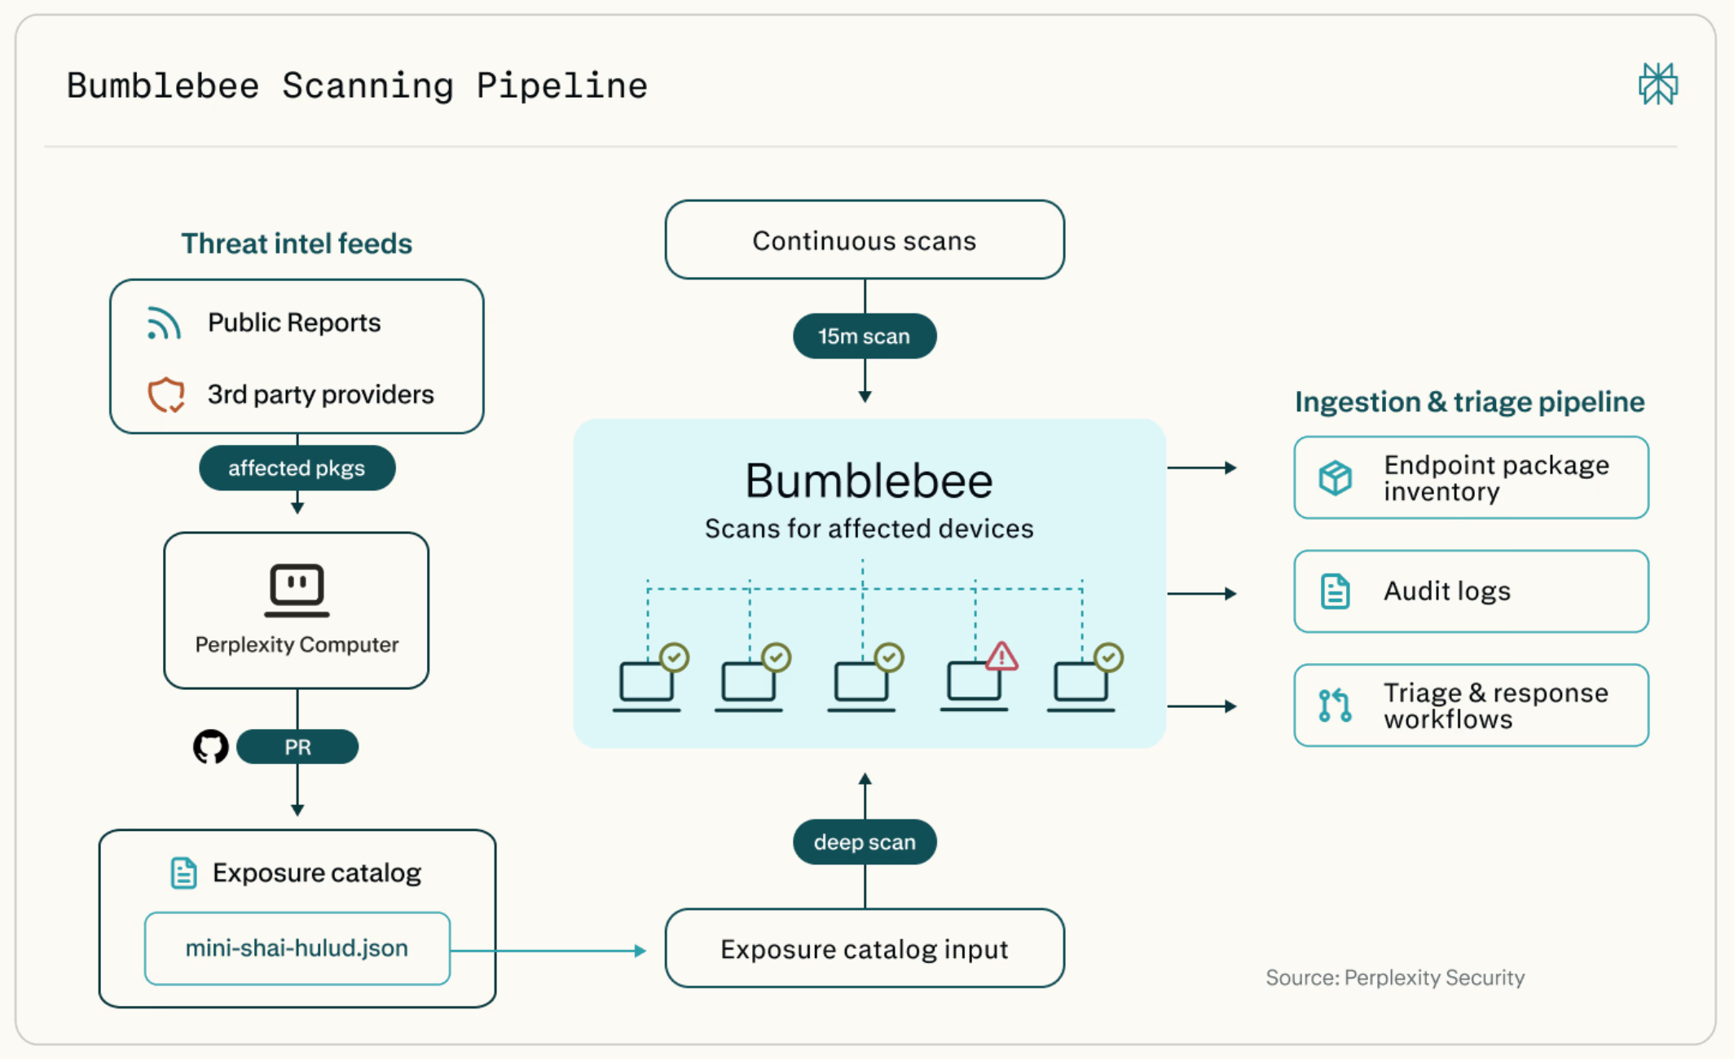This screenshot has width=1734, height=1059.
Task: Click the Threat intel feeds heading
Action: tap(297, 244)
